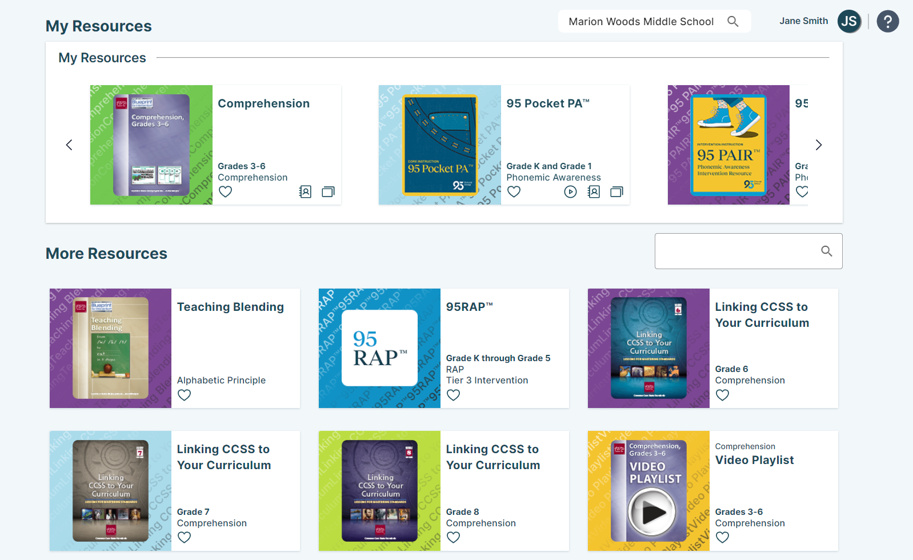Open Linking CCSS Grade 8 cover thumbnail

[379, 491]
